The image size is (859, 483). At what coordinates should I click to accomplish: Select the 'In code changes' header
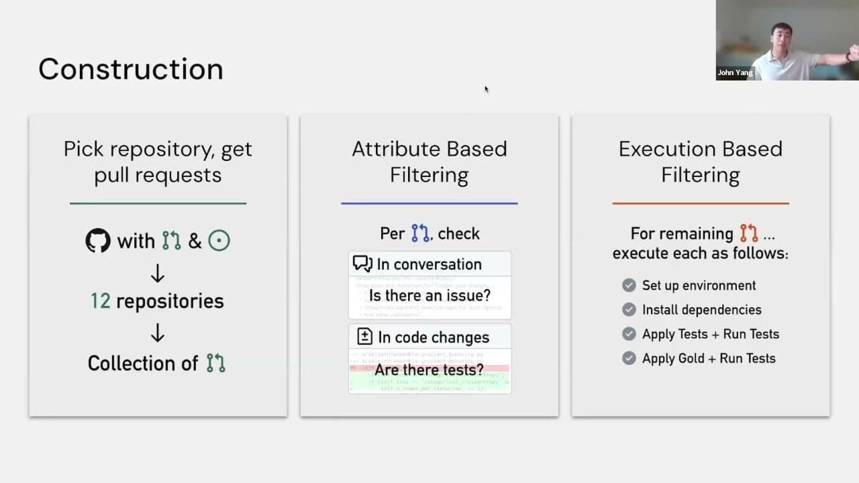coord(429,337)
